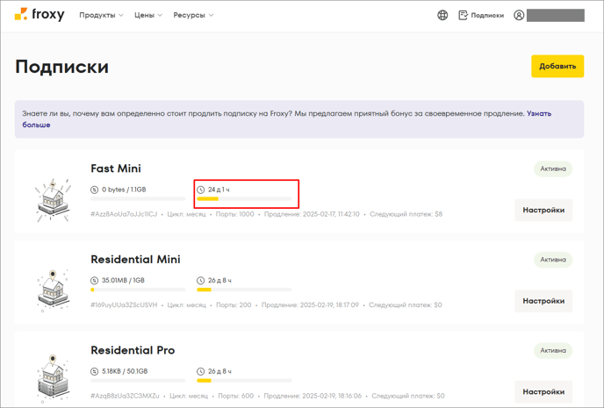Expand the Цены menu
This screenshot has height=408, width=604.
(148, 15)
